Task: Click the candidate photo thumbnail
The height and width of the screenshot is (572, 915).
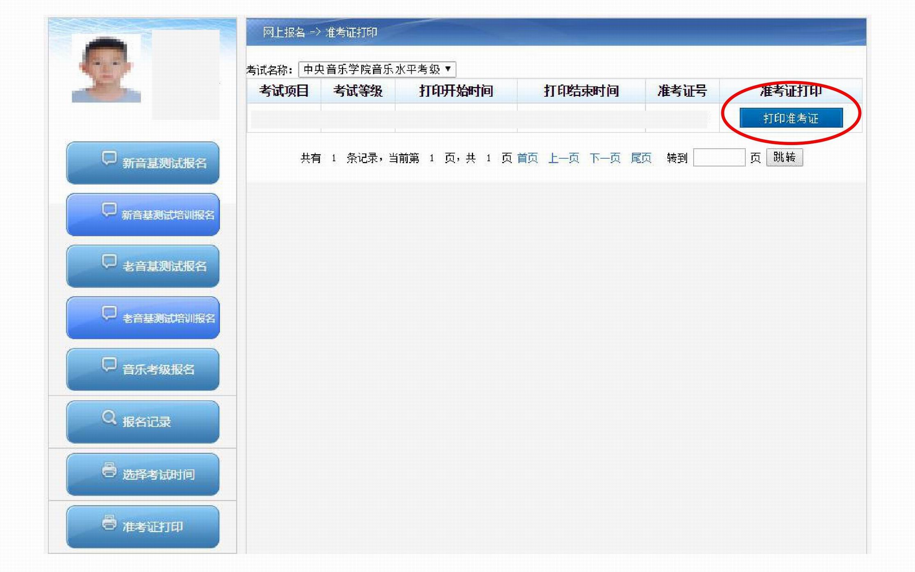Action: click(107, 69)
